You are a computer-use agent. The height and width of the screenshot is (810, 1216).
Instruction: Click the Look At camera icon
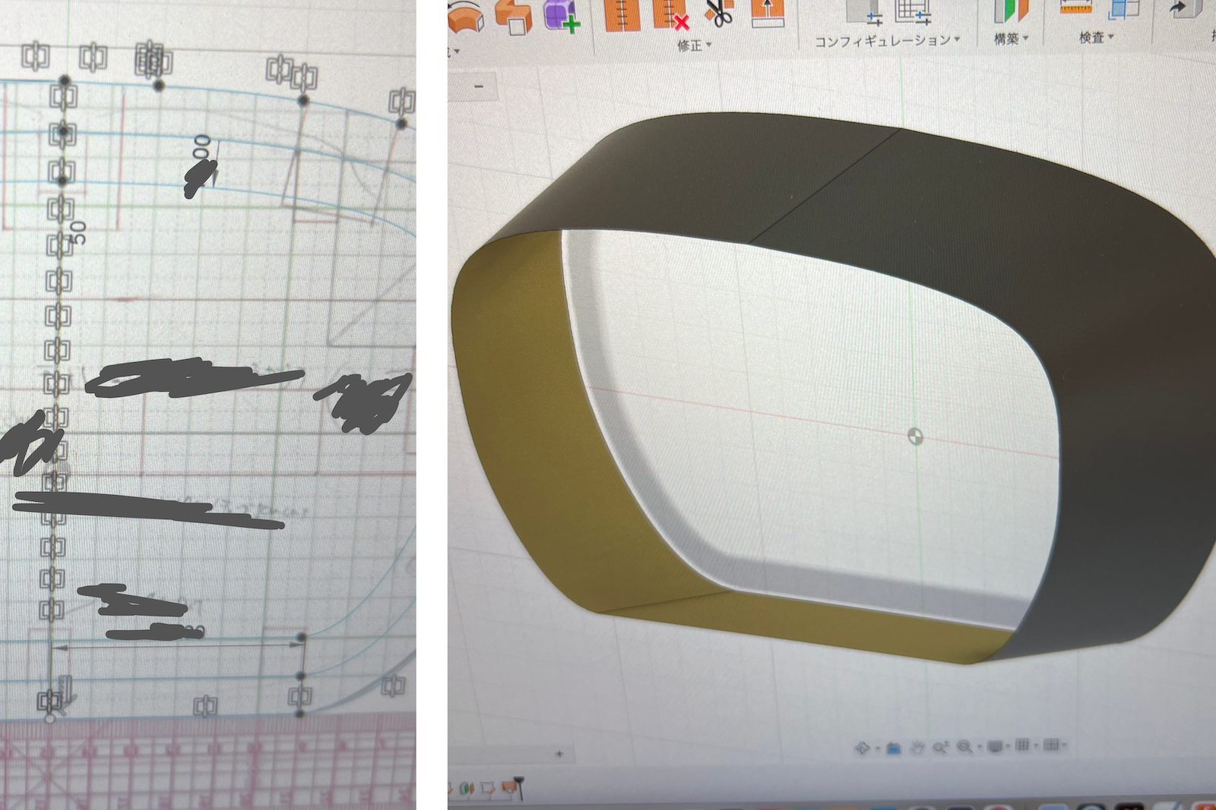894,748
